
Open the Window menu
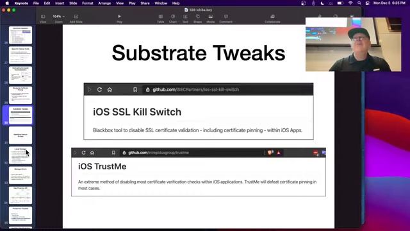[161, 3]
